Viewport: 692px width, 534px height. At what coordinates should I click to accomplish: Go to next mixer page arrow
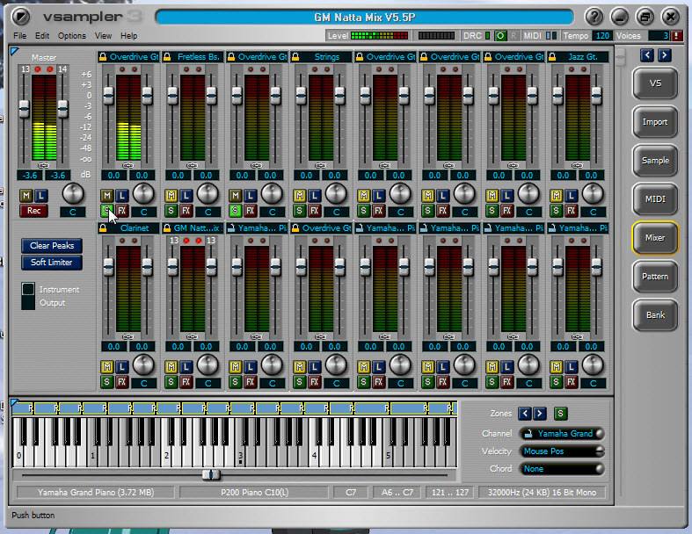coord(664,55)
